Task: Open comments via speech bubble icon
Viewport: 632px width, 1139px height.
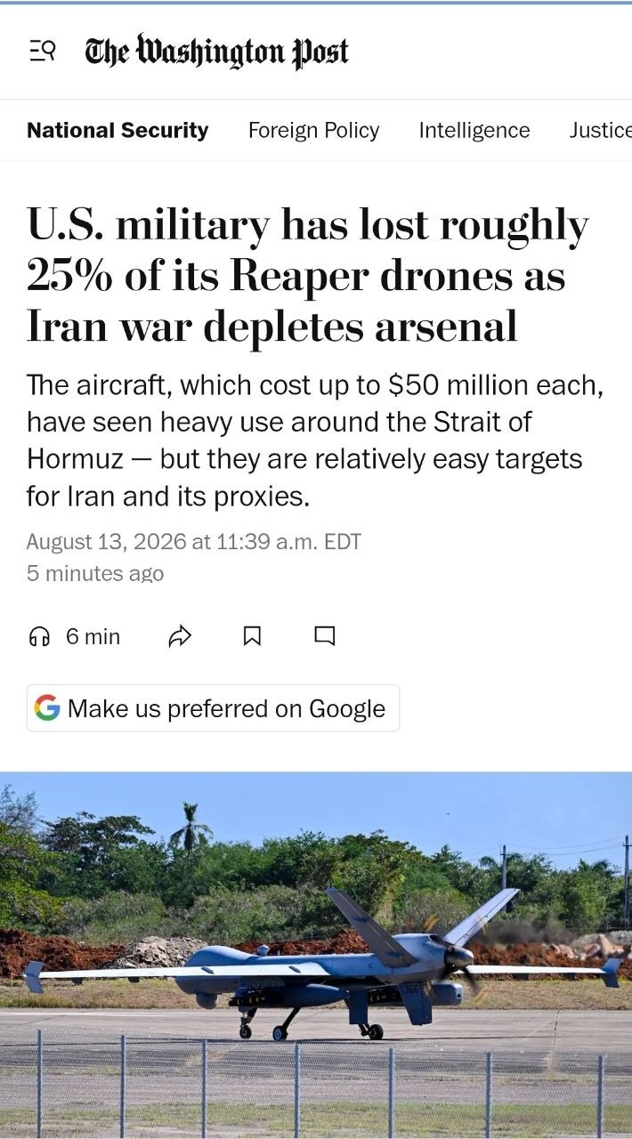Action: (x=325, y=636)
